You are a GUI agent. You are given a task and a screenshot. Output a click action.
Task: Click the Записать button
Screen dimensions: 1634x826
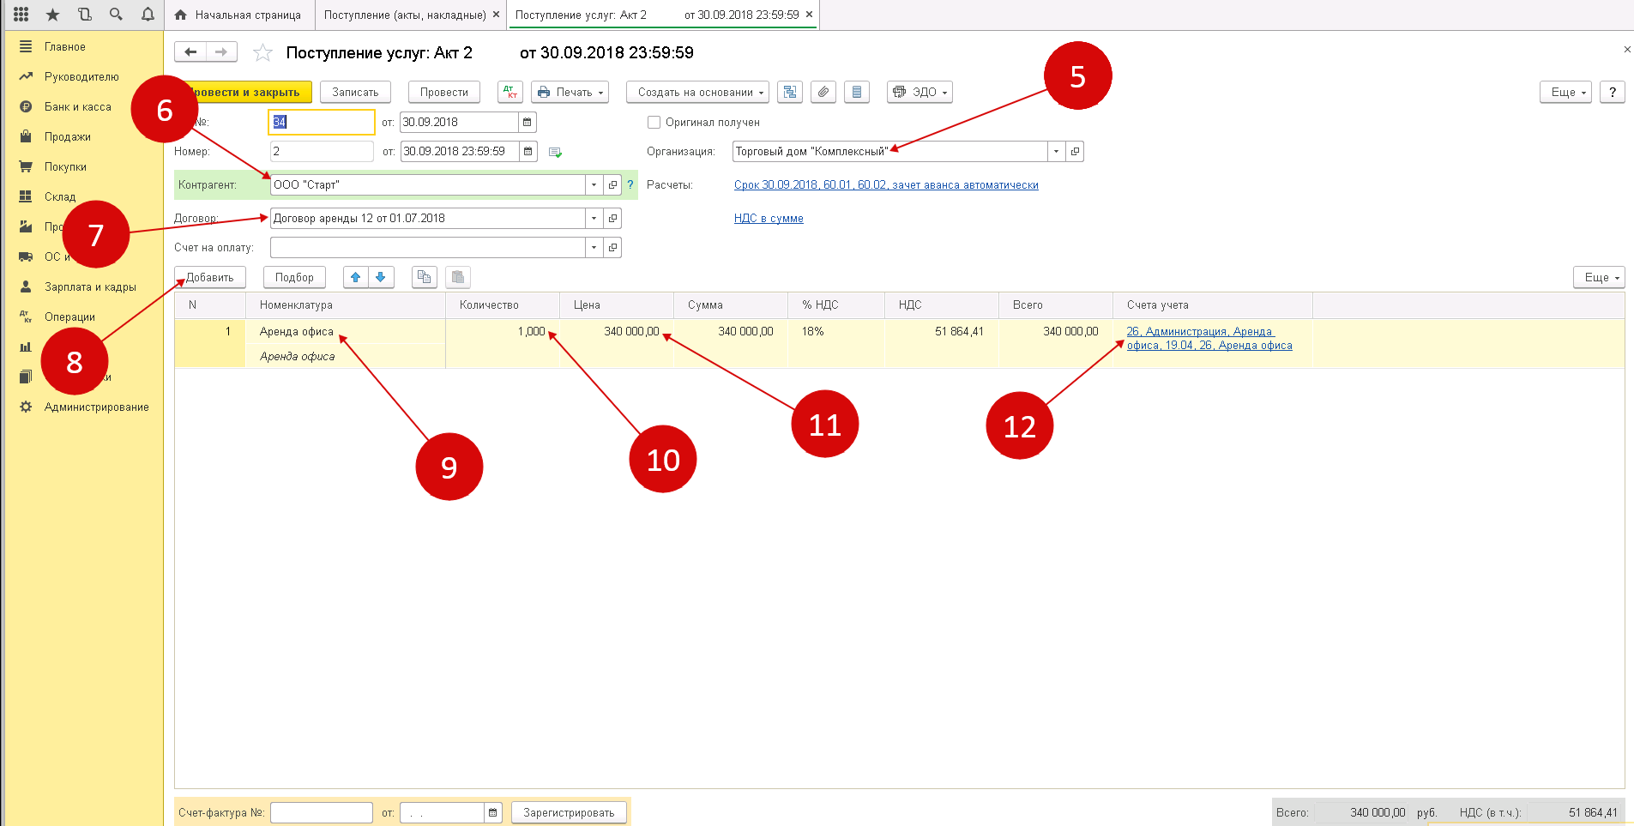point(355,92)
